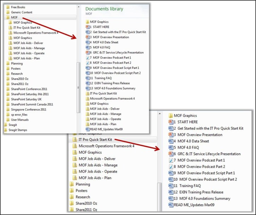Click the upper navigation pane scrollbar
The image size is (256, 215).
click(x=79, y=81)
